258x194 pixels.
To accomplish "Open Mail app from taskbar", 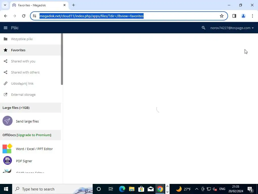I will (x=151, y=189).
